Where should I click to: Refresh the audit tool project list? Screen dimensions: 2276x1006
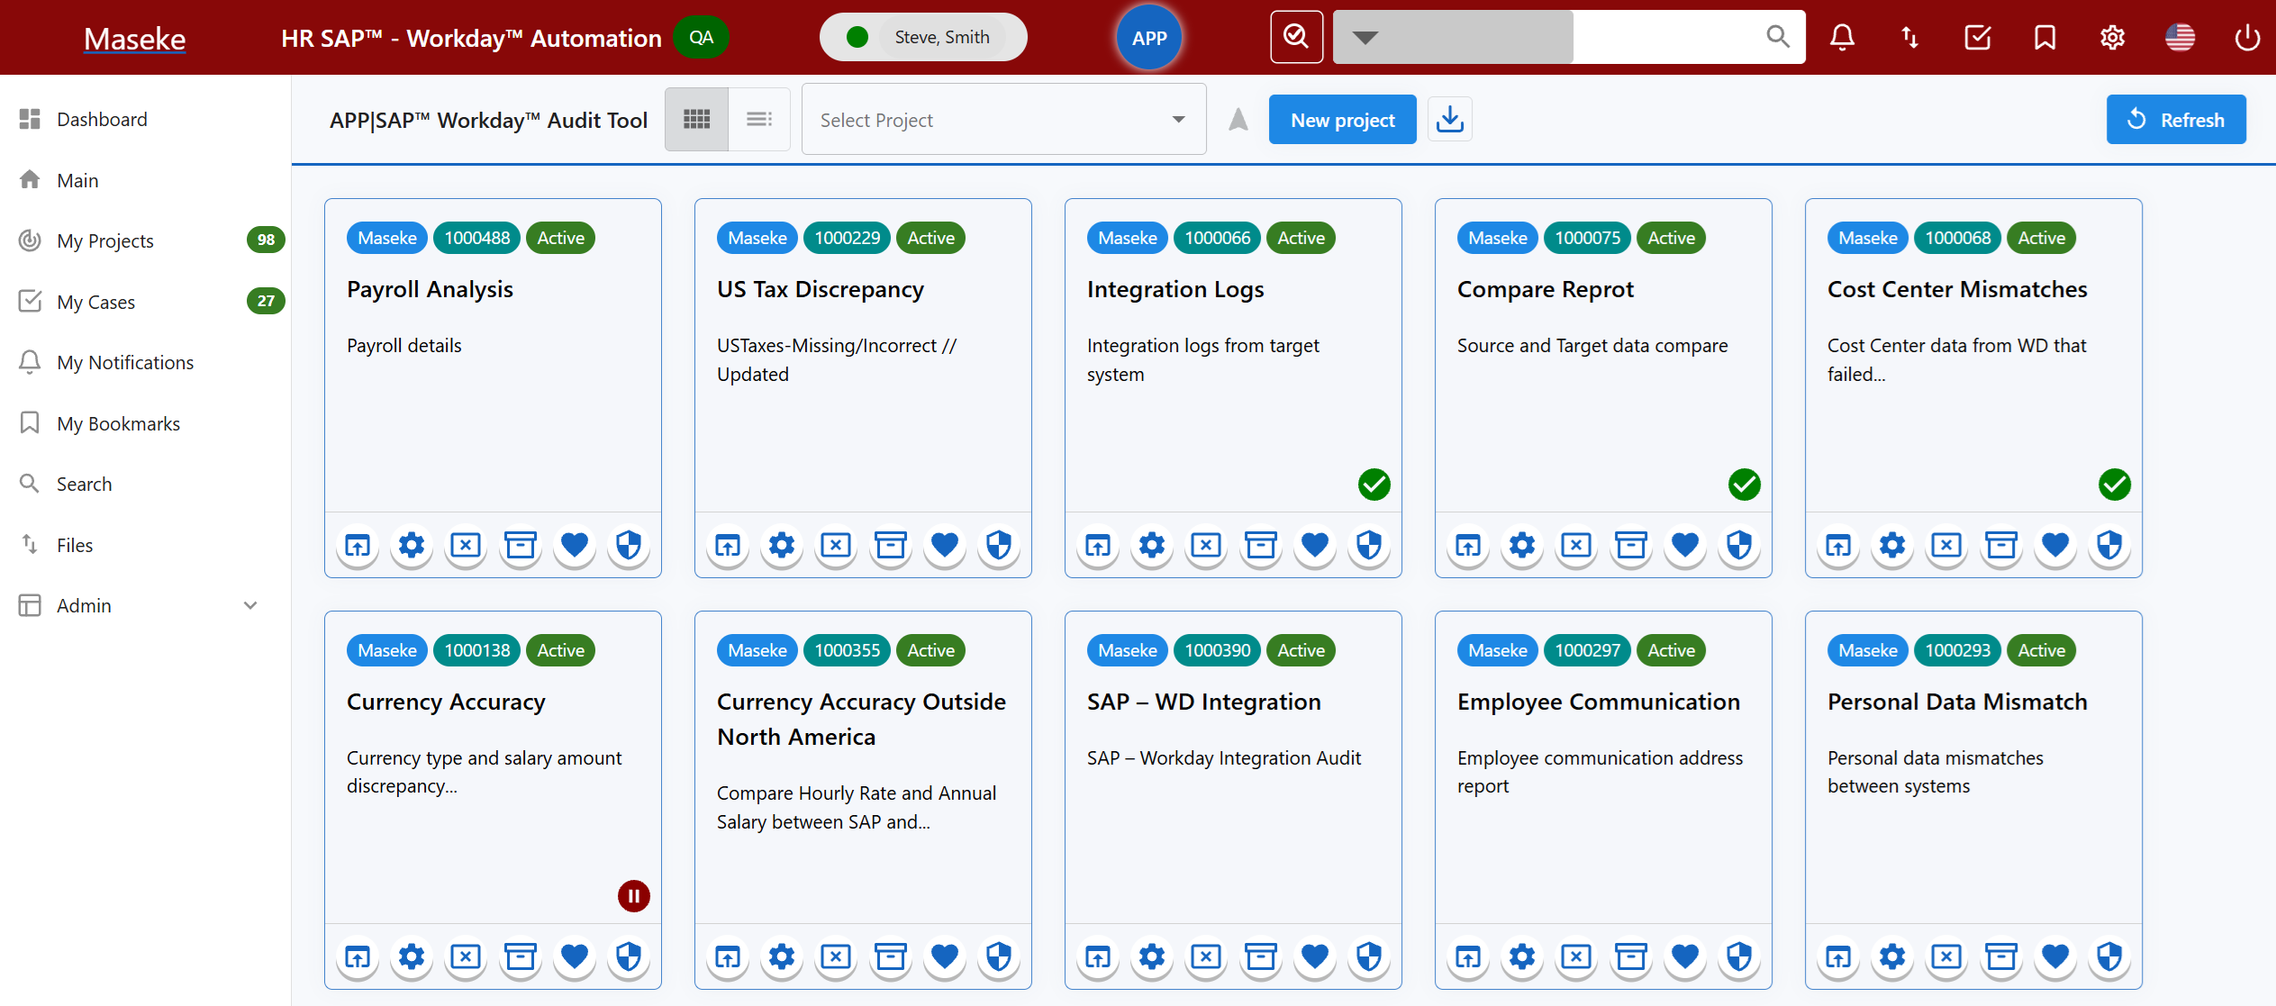coord(2175,119)
